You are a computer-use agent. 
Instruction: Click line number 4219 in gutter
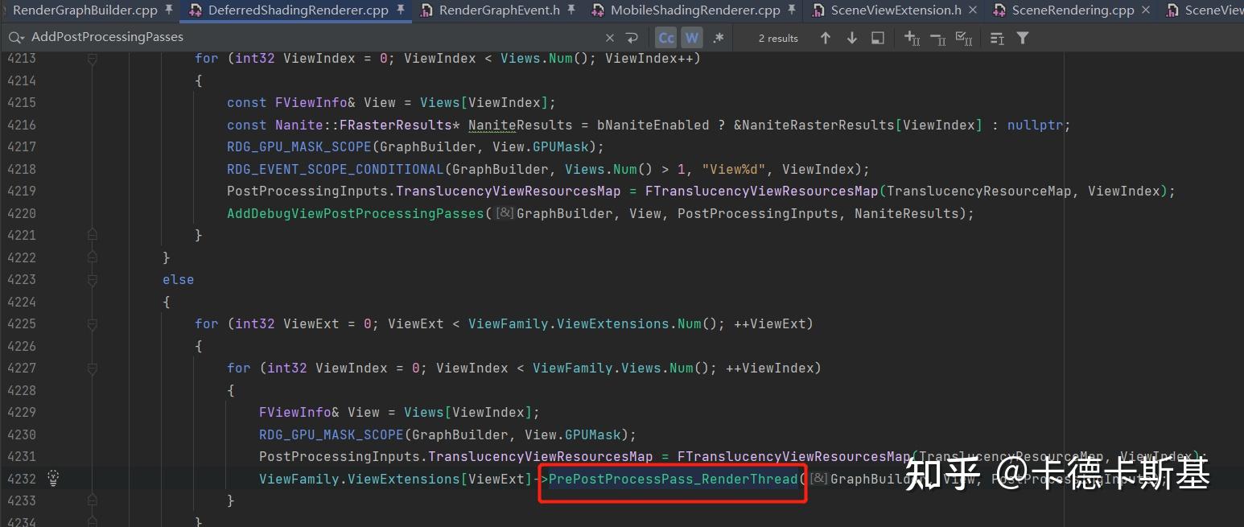(x=22, y=191)
